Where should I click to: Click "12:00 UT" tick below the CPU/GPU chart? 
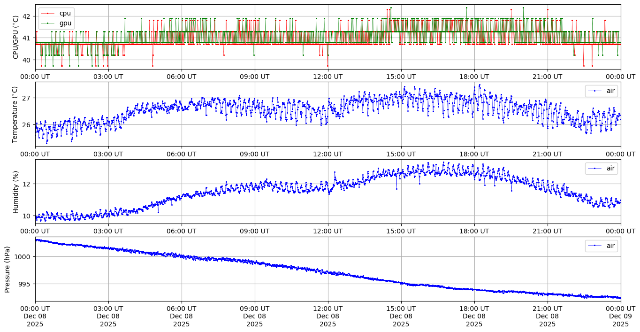click(x=328, y=77)
